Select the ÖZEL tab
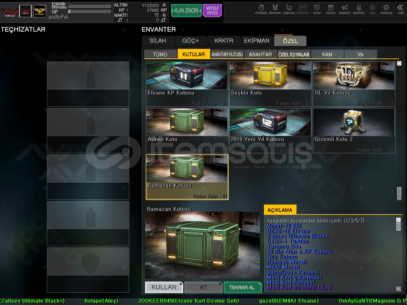Screen dimensions: 407x305 pyautogui.click(x=290, y=41)
